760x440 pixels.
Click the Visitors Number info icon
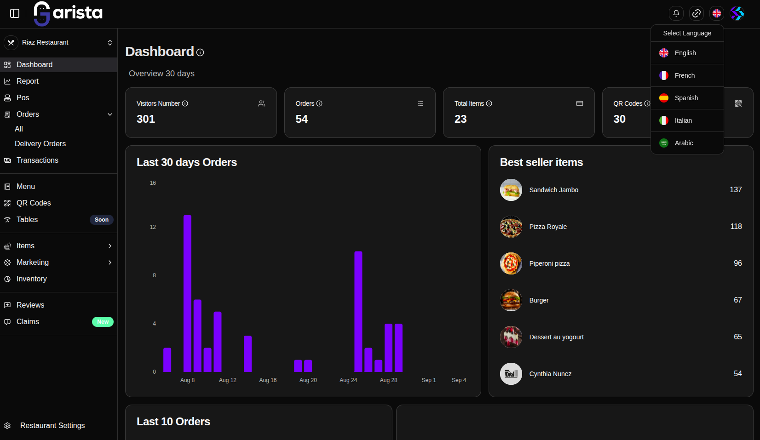point(185,103)
